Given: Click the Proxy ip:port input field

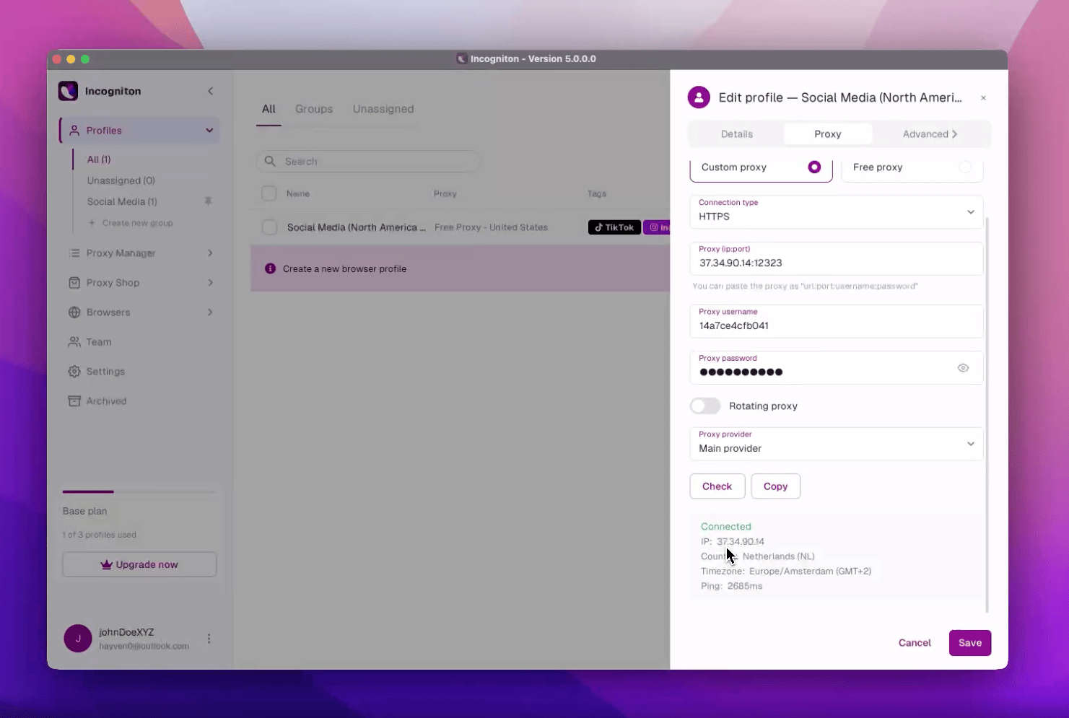Looking at the screenshot, I should coord(837,258).
